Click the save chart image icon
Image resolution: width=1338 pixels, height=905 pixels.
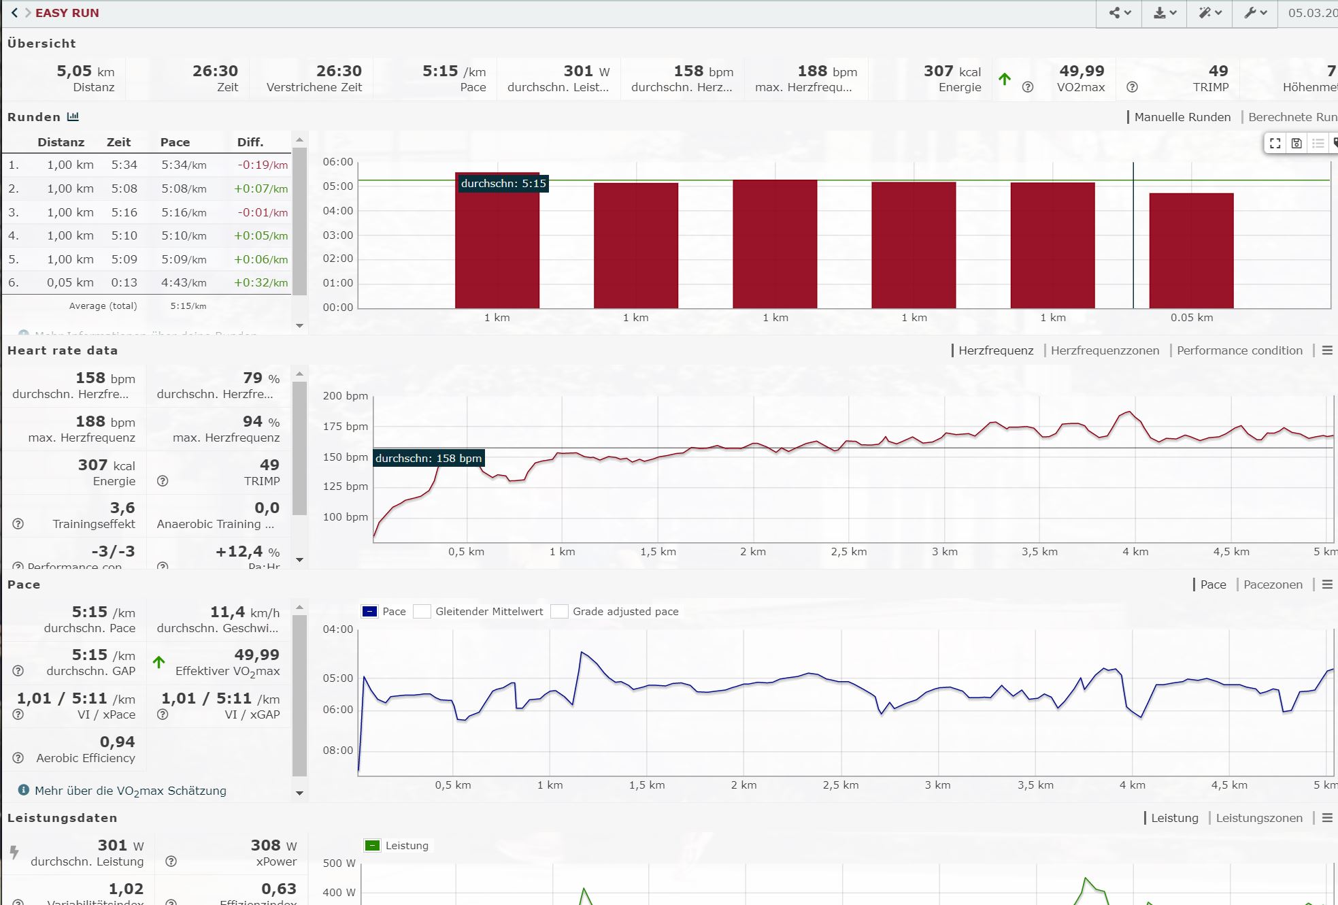click(1297, 143)
